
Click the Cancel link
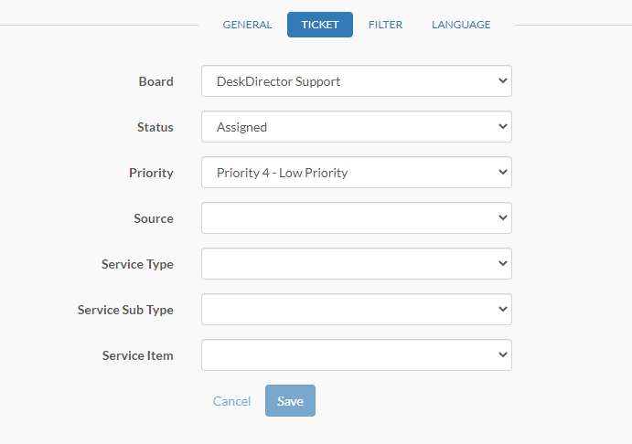tap(231, 401)
